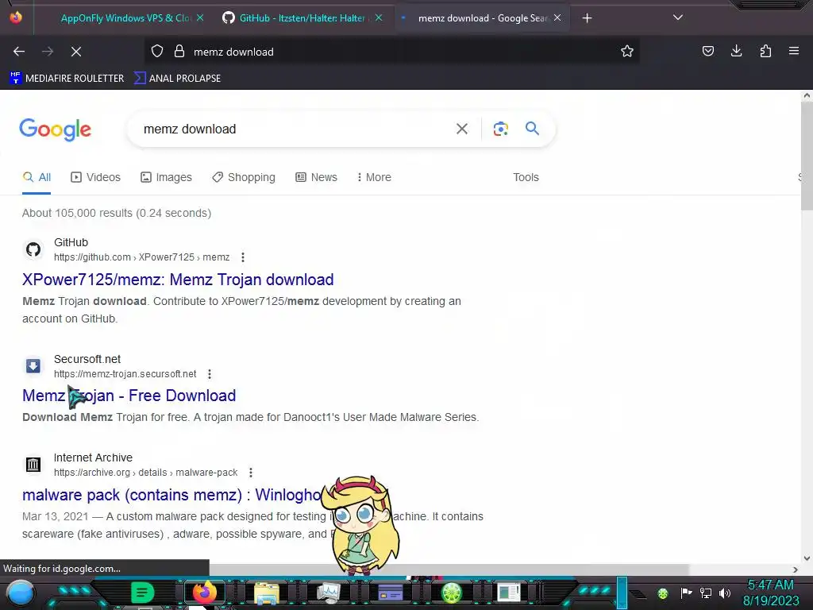Open the Action Center flag icon
Viewport: 813px width, 610px height.
(687, 593)
